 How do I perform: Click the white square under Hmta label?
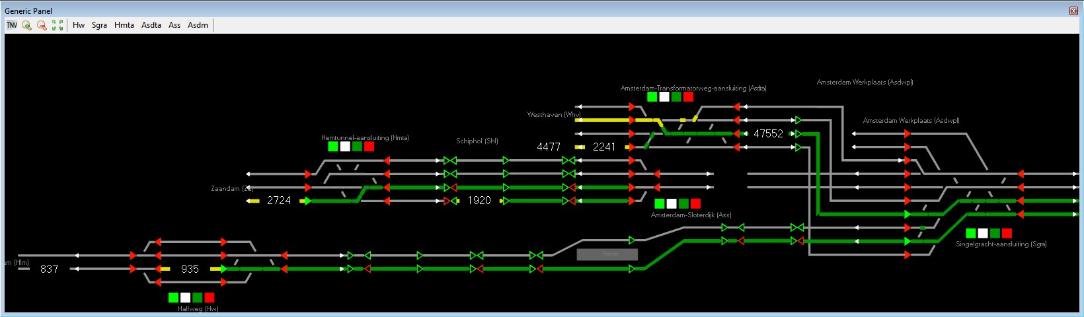[345, 147]
